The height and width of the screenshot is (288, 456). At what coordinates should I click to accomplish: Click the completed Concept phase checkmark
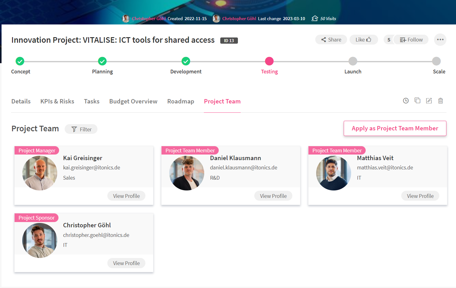(20, 61)
